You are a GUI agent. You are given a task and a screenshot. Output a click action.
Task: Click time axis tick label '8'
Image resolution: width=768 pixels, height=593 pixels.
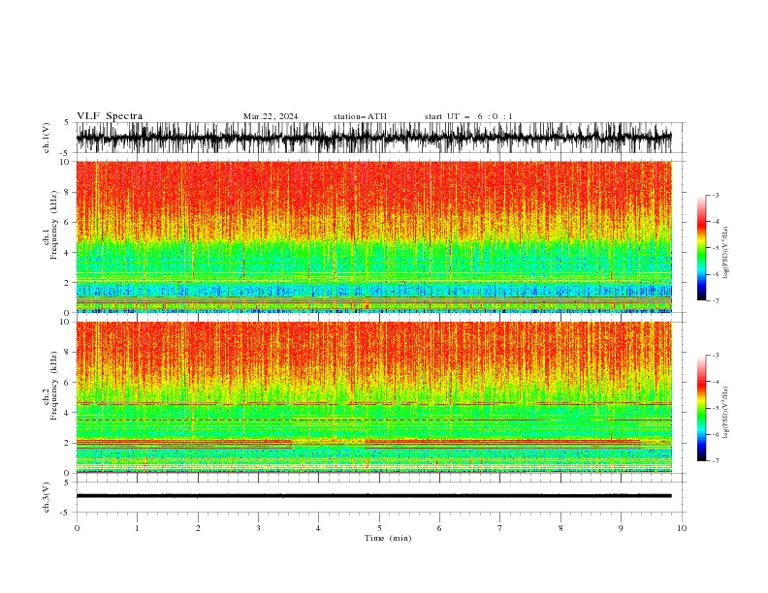(560, 528)
